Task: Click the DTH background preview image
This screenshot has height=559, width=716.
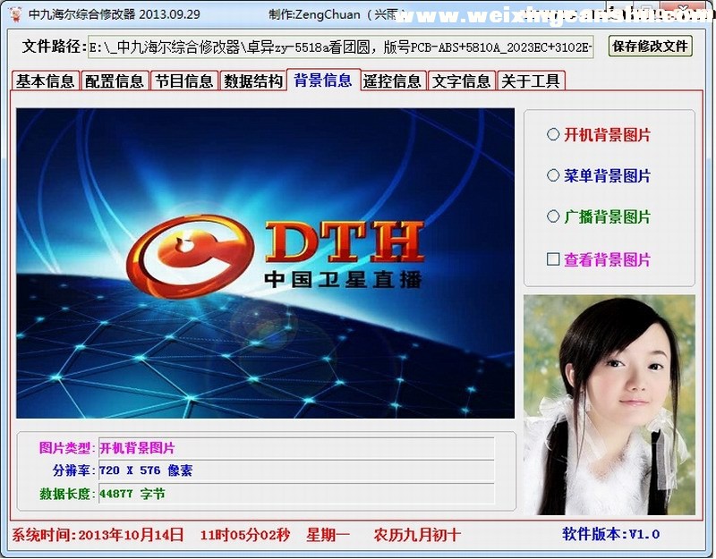Action: [265, 263]
